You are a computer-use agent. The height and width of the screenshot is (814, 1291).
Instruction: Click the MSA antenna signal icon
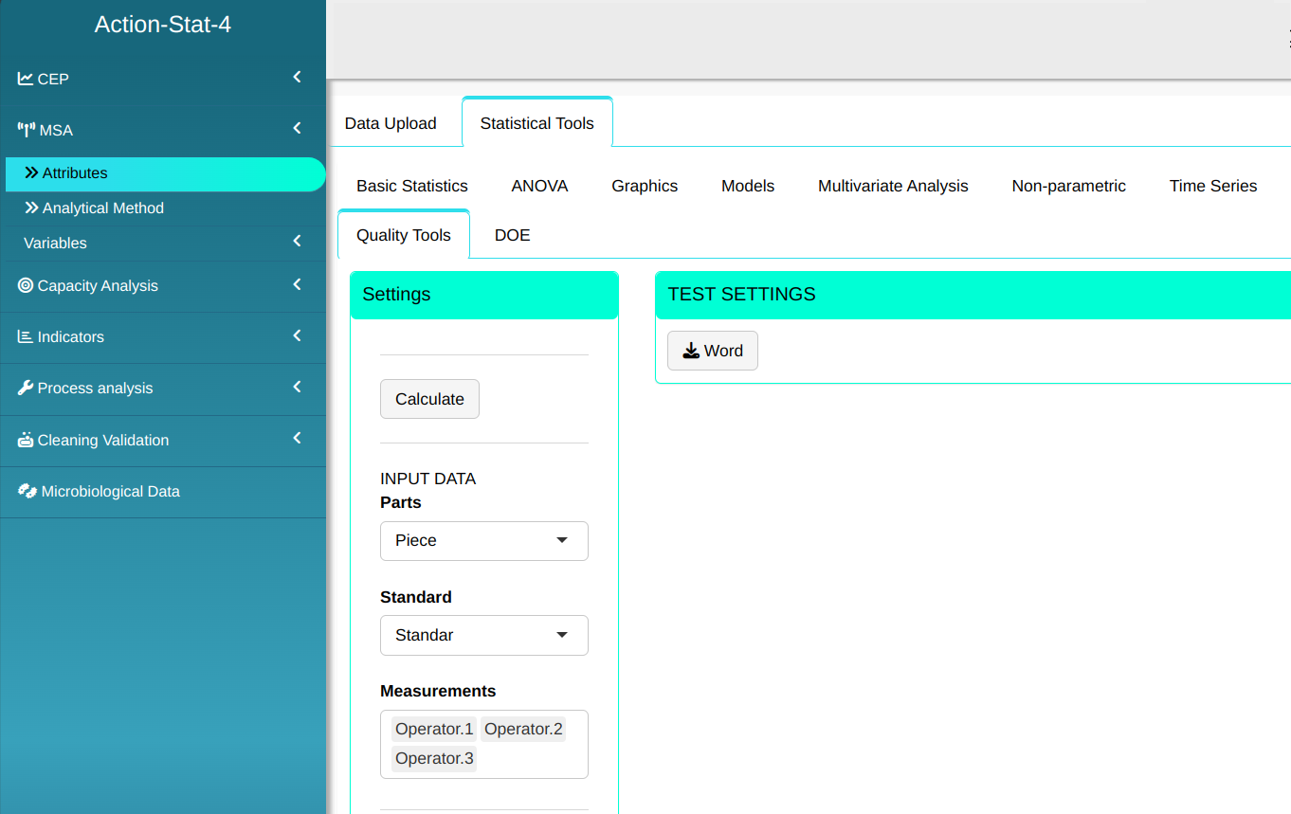(x=27, y=130)
